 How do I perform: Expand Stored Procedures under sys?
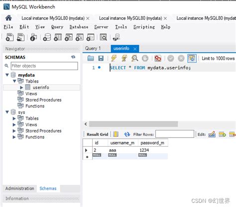point(14,131)
